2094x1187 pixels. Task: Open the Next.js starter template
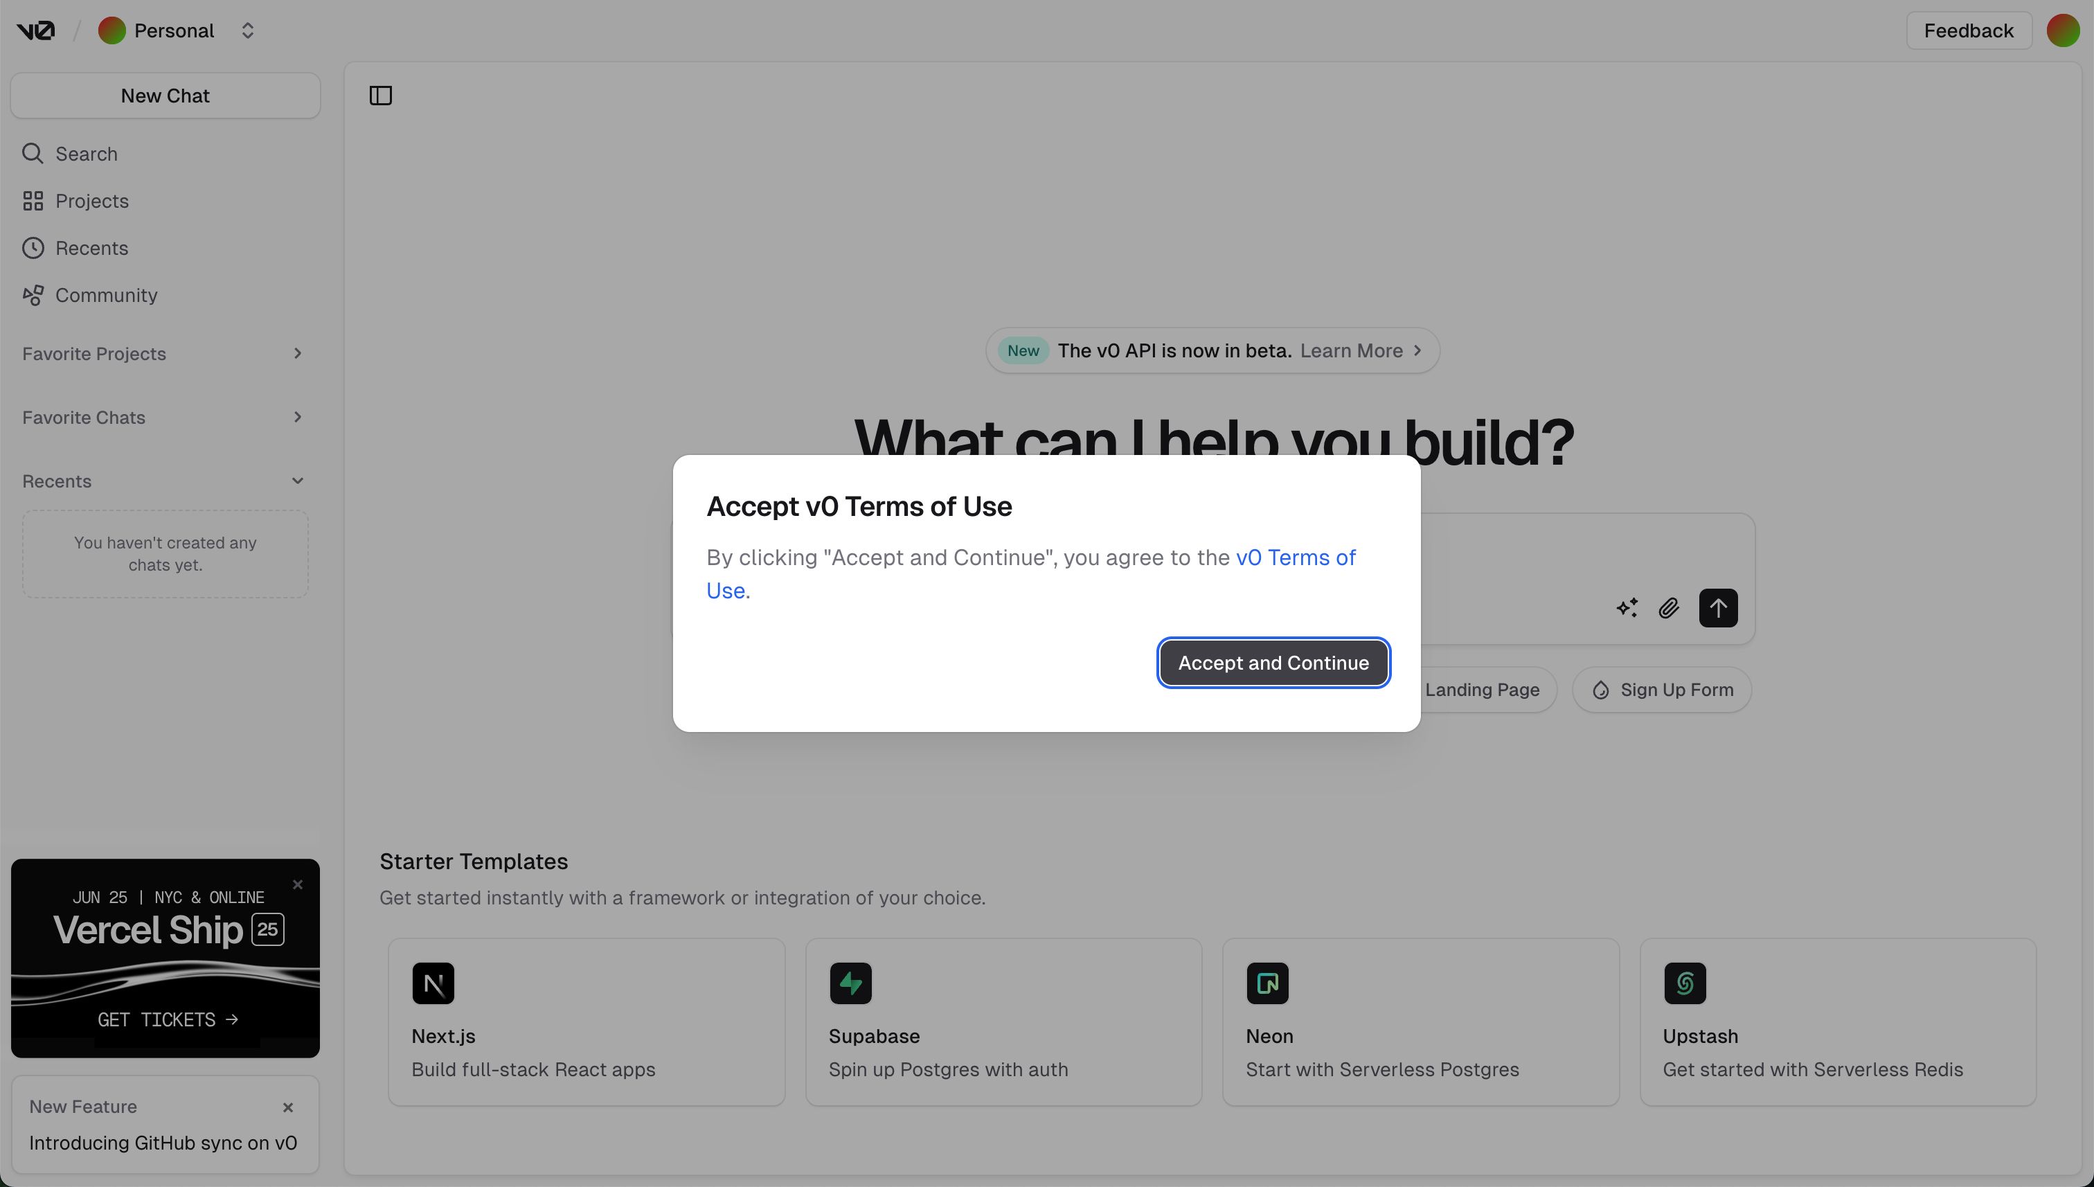[x=587, y=1022]
